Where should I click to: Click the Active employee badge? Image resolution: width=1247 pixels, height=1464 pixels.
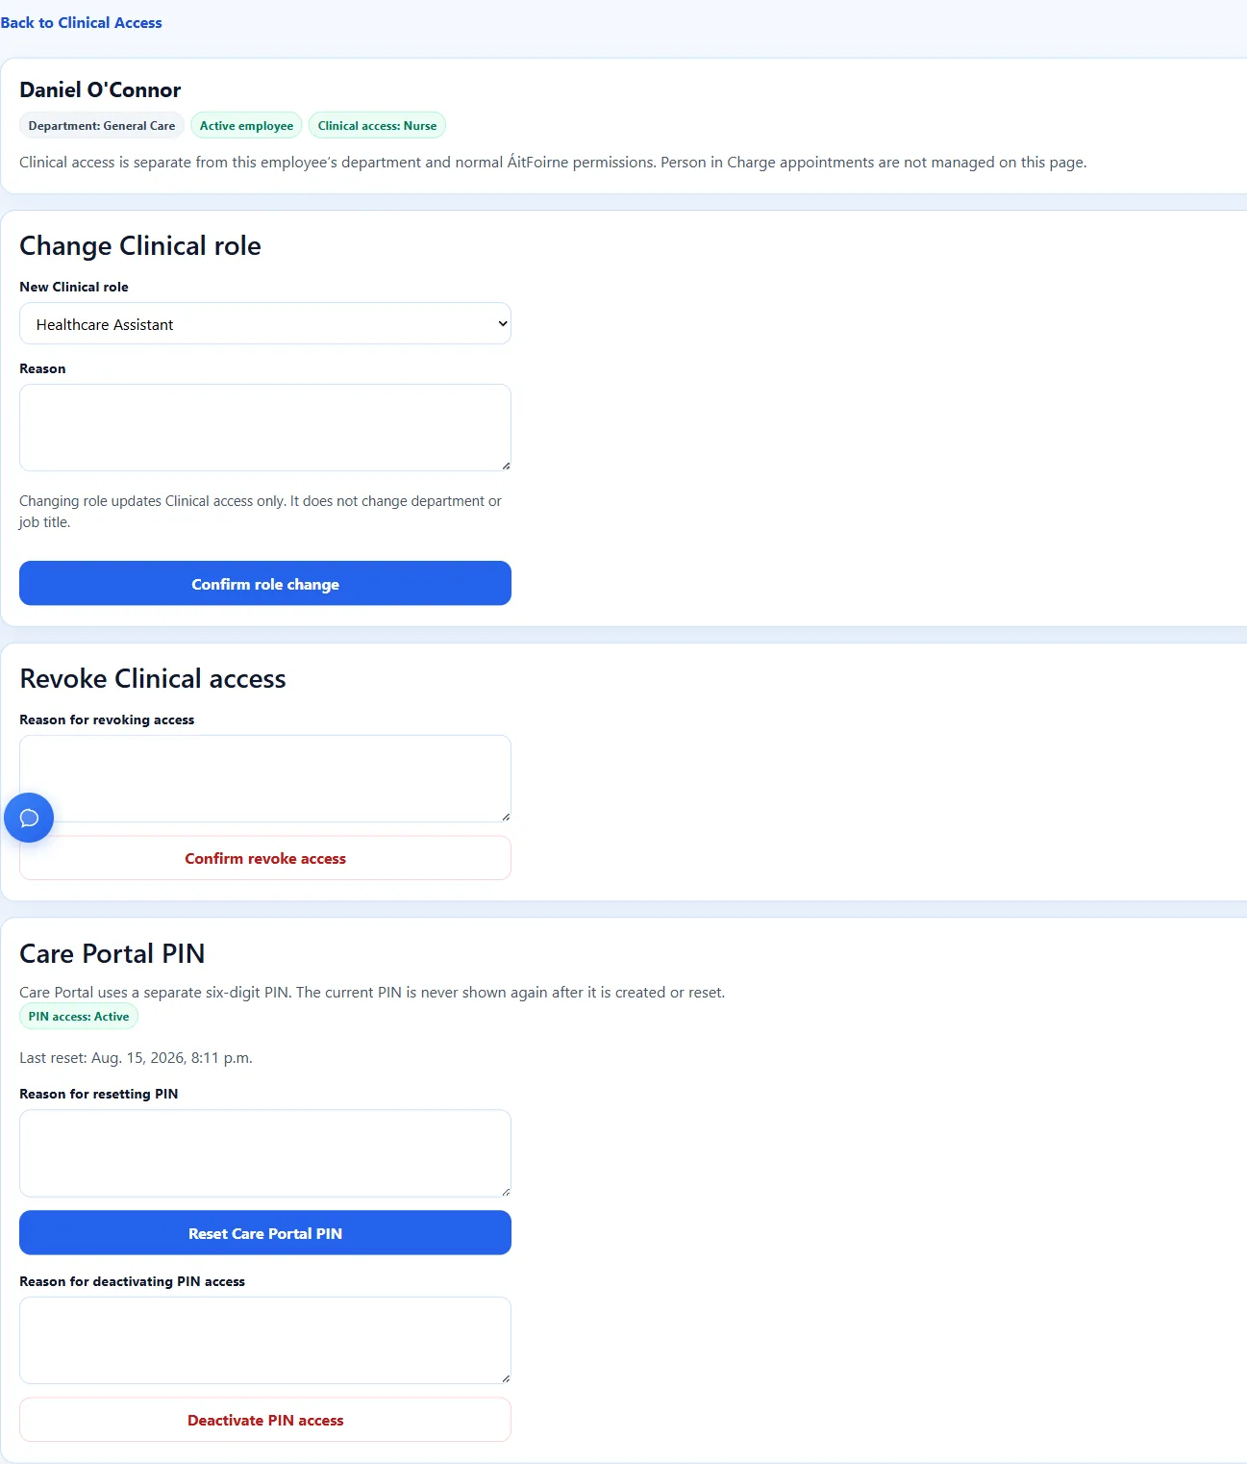246,126
